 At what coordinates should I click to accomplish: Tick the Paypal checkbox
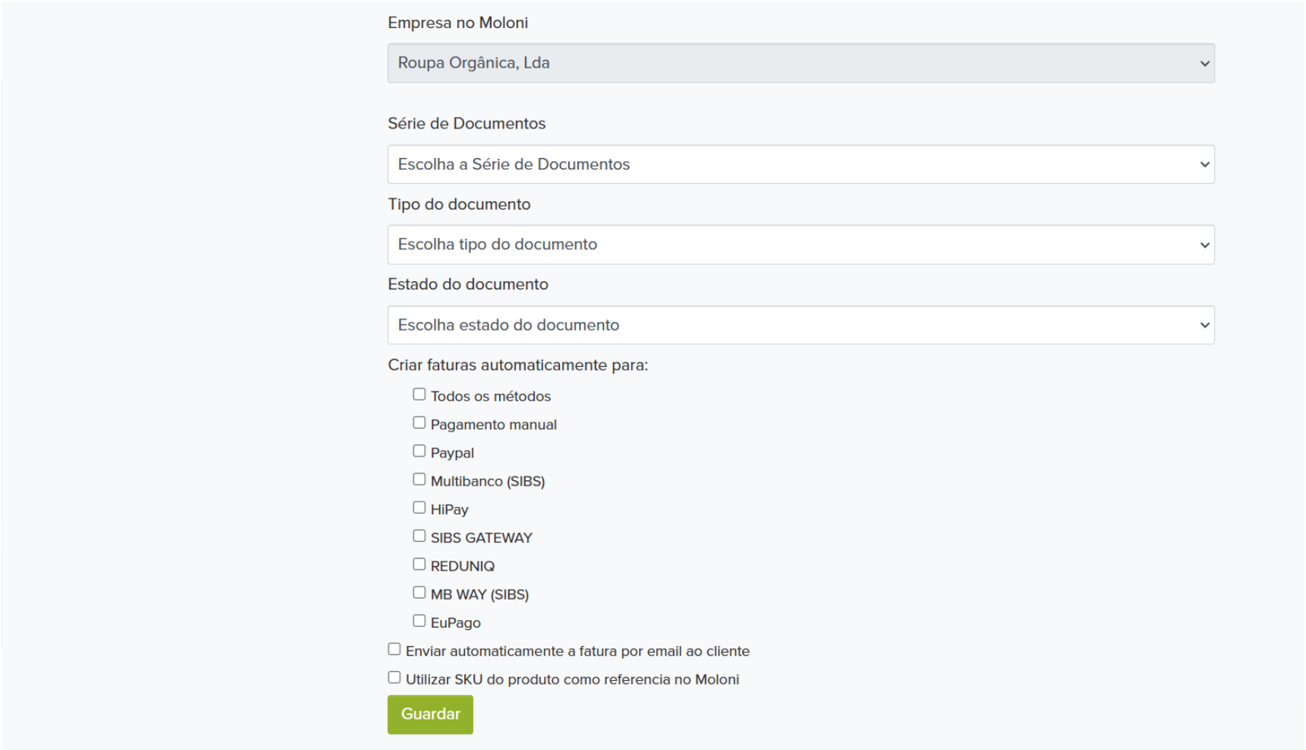coord(419,451)
